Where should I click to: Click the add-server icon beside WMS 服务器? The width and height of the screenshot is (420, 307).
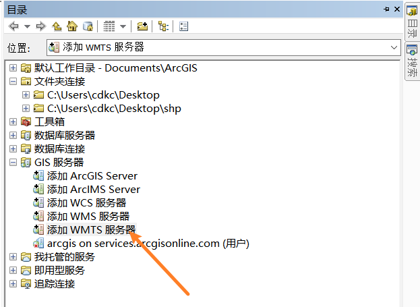pyautogui.click(x=38, y=216)
